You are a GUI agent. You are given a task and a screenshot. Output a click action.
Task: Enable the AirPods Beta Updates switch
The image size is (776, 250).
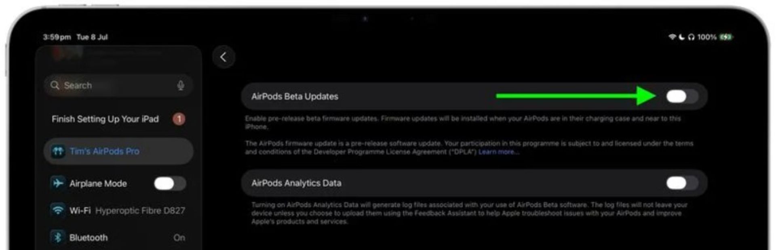pyautogui.click(x=682, y=97)
